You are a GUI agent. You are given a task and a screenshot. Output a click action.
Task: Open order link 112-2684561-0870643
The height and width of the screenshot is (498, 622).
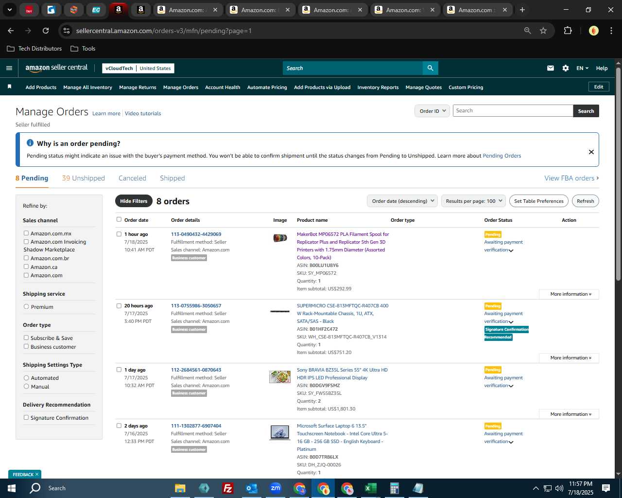196,370
